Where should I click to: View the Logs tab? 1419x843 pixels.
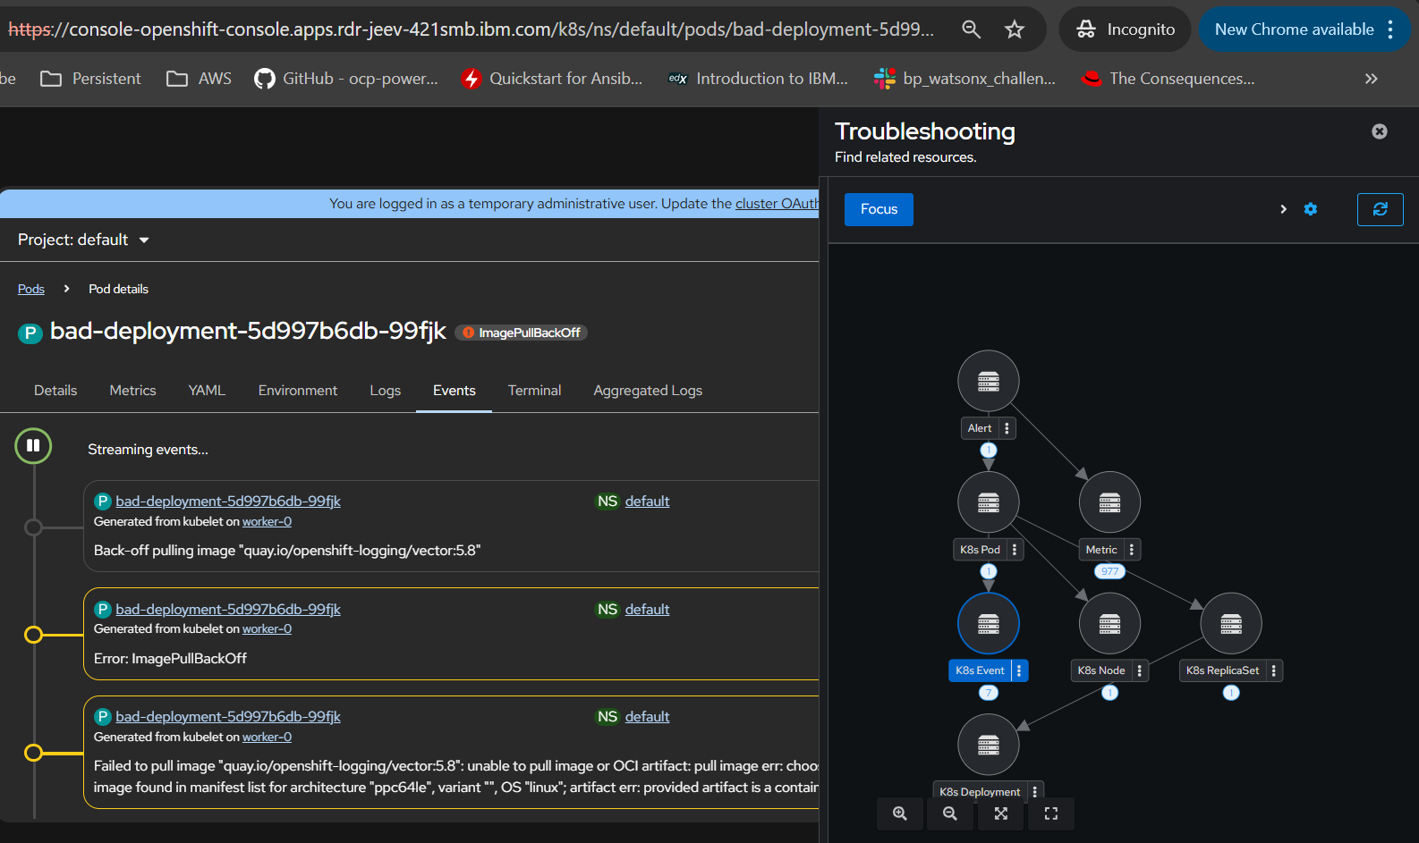386,391
